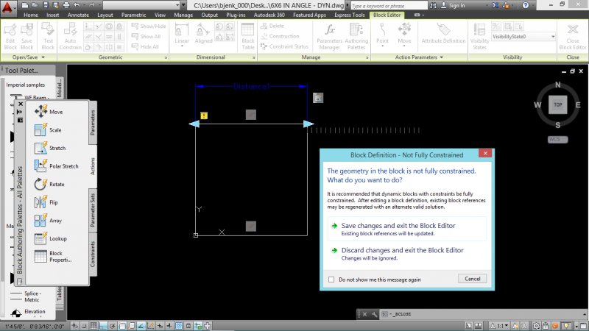The height and width of the screenshot is (331, 589).
Task: Click Attribute Definition in ribbon
Action: click(x=443, y=34)
